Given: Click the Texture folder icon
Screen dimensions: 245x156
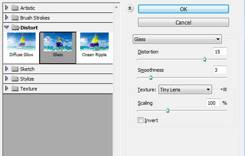Looking at the screenshot, I should (15, 89).
